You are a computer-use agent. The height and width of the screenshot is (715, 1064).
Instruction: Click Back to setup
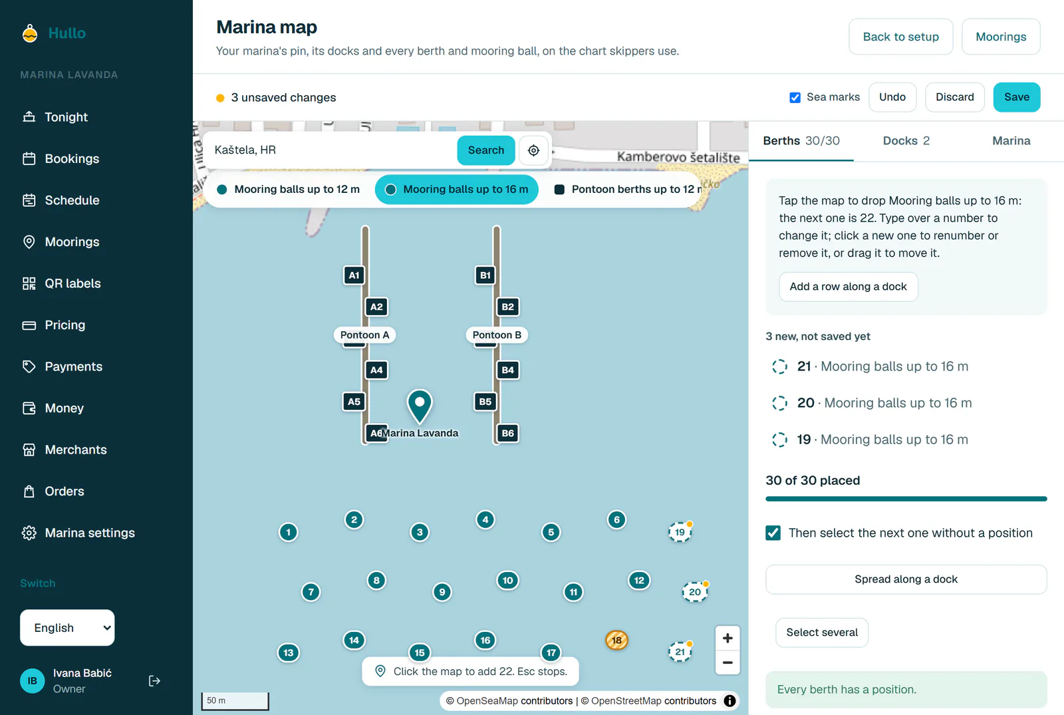point(901,37)
